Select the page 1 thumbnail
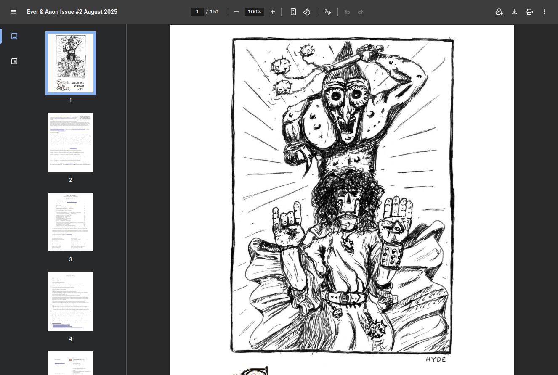The width and height of the screenshot is (558, 375). (x=71, y=63)
